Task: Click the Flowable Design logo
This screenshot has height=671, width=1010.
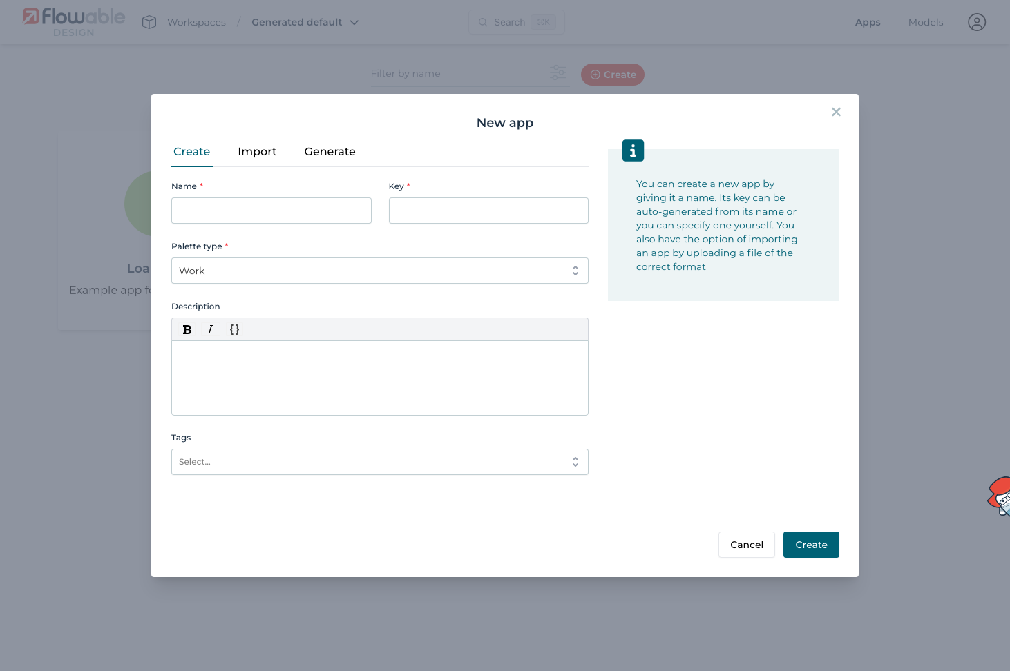Action: (x=74, y=21)
